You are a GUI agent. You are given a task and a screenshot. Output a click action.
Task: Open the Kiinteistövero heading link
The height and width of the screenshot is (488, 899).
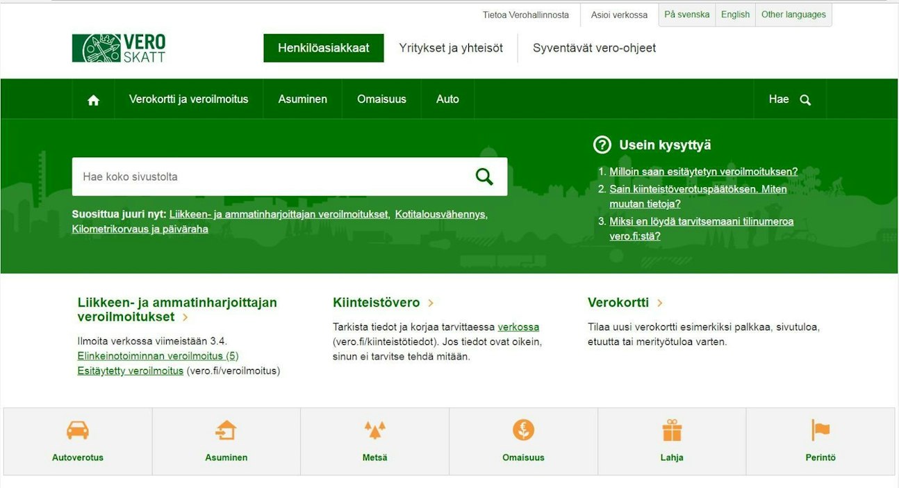pyautogui.click(x=377, y=303)
